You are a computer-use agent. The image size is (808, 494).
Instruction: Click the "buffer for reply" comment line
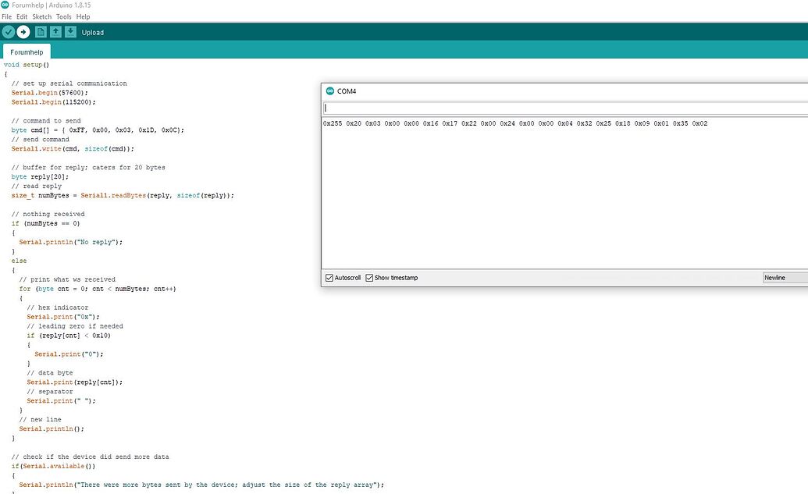pos(88,168)
